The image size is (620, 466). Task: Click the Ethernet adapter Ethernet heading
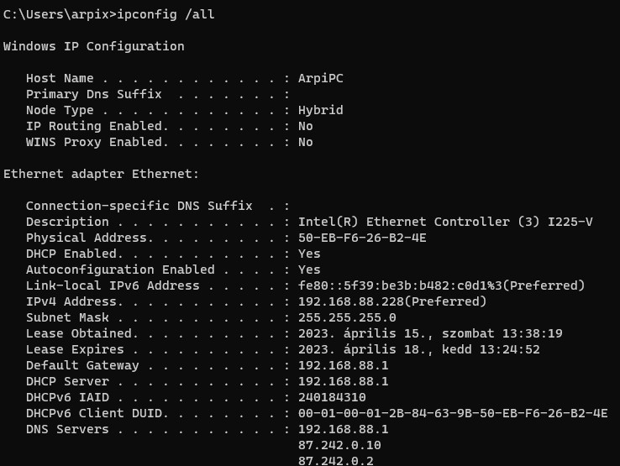(102, 174)
